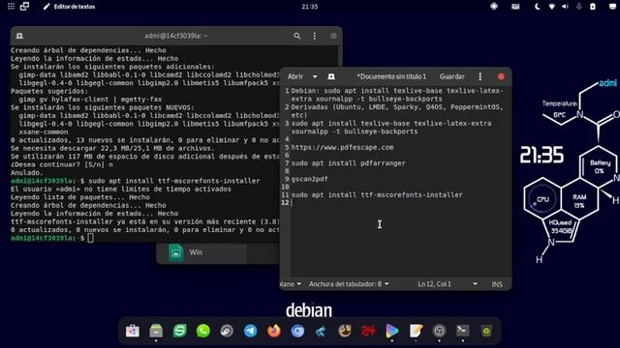Open the terminal's three-dot menu
620x348 pixels.
[314, 36]
